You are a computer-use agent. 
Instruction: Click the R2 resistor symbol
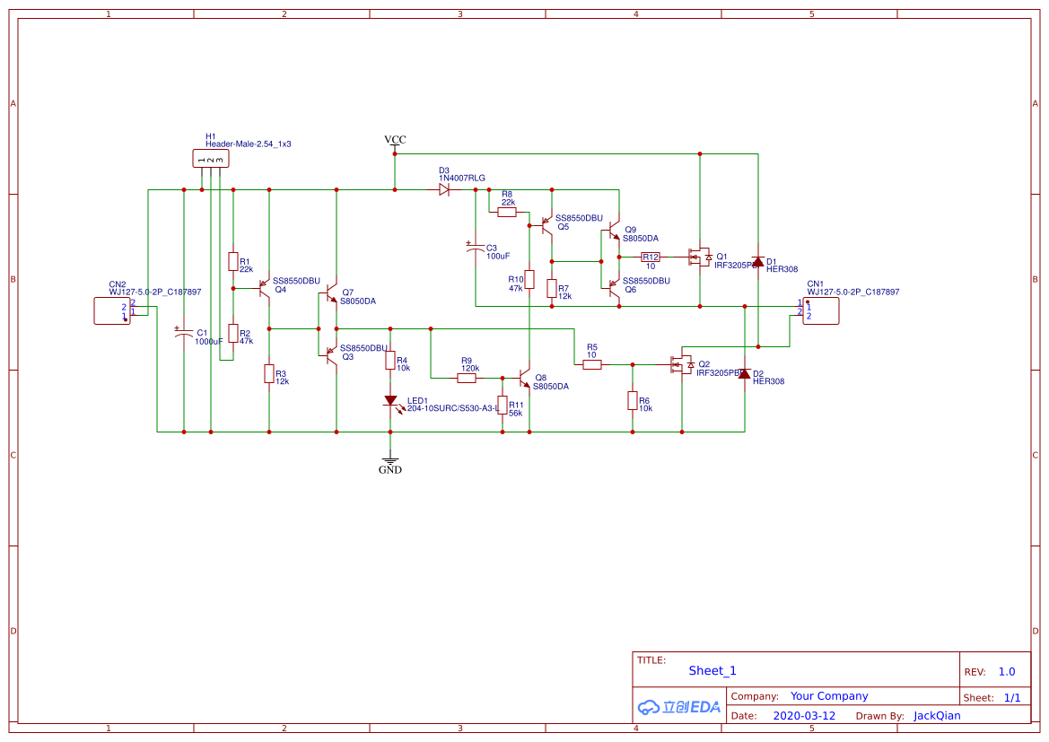233,333
